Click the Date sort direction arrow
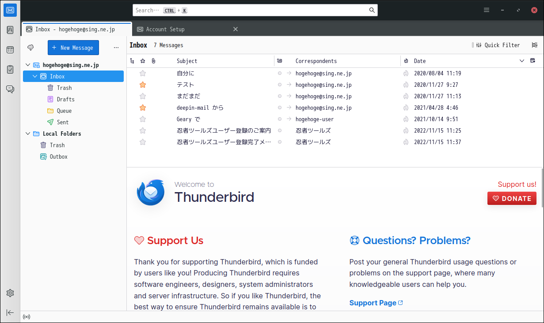 point(522,61)
